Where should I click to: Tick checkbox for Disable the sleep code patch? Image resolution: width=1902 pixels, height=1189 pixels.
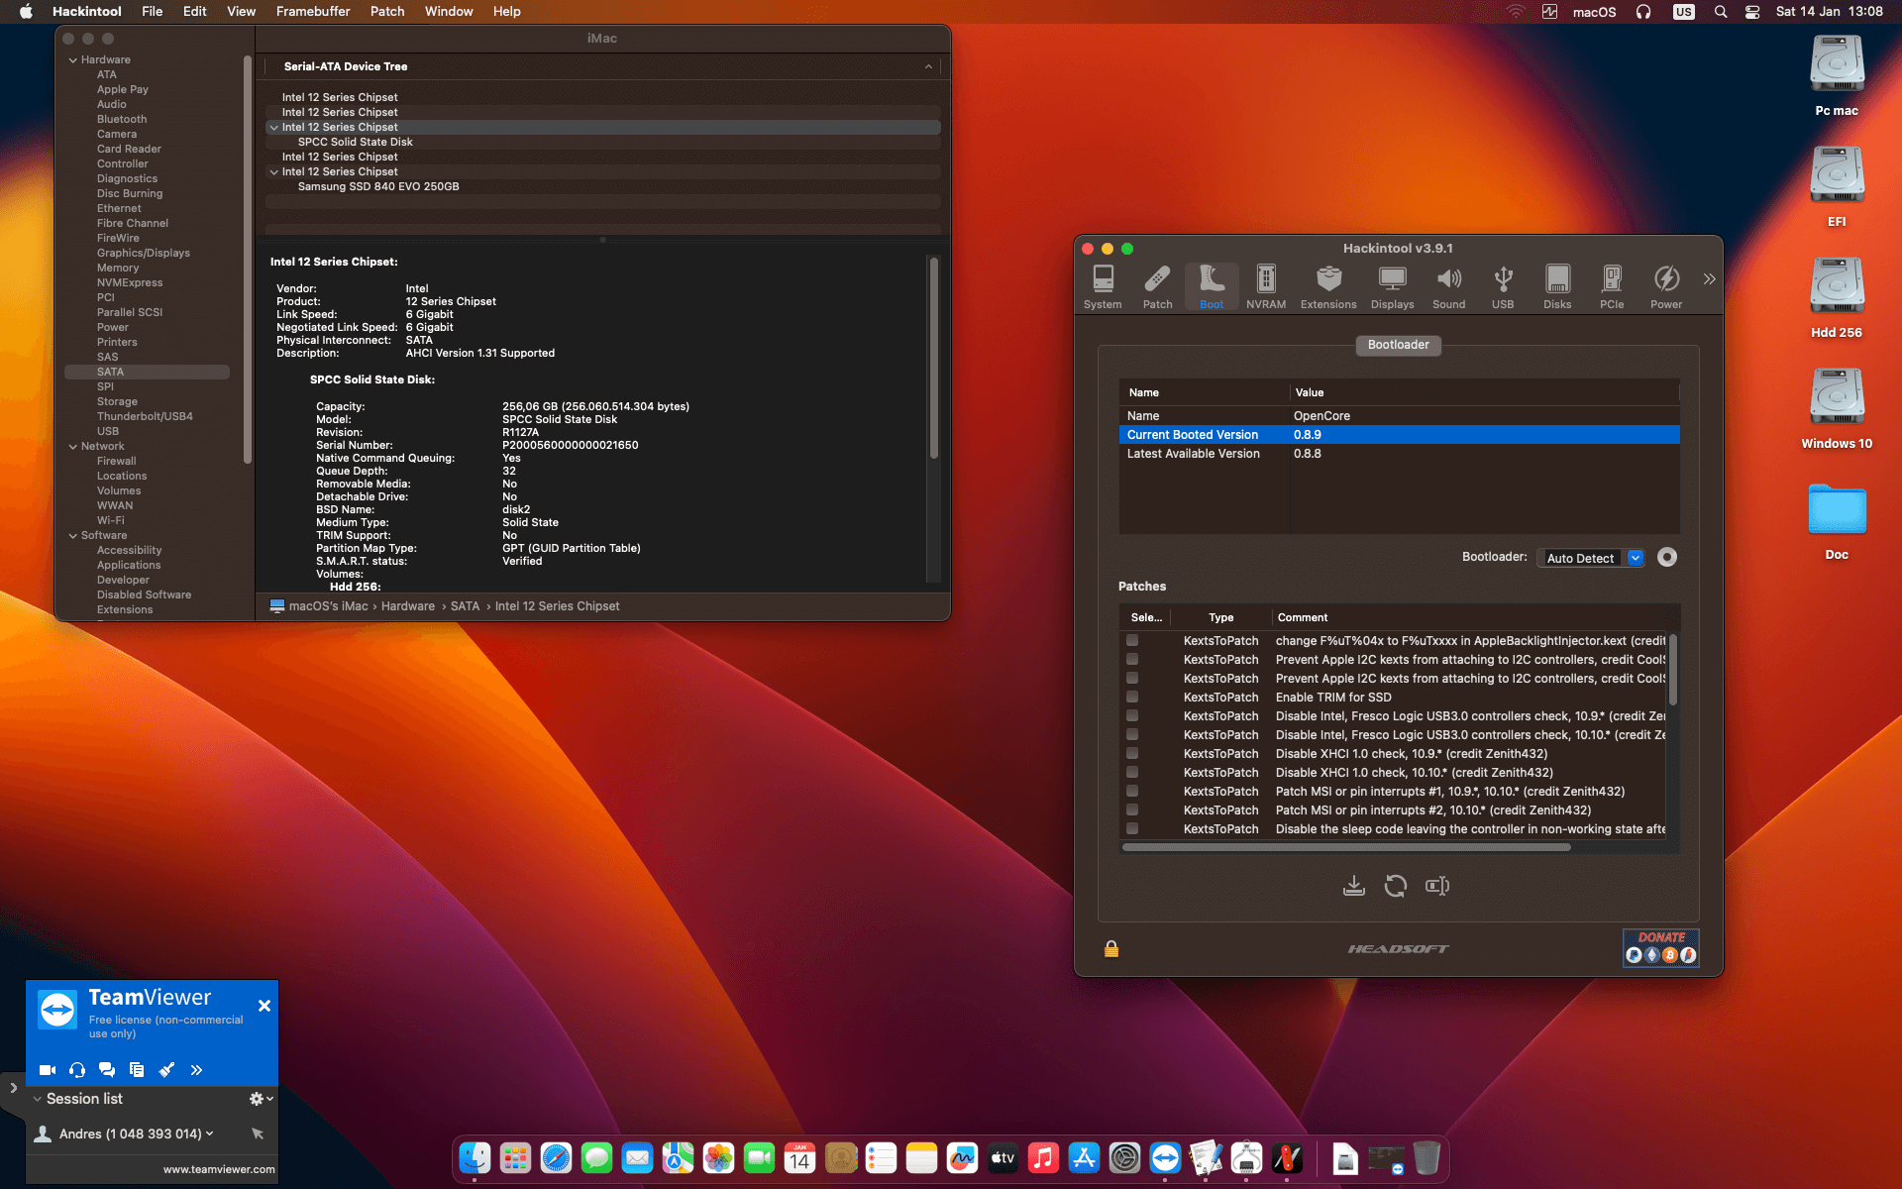click(x=1132, y=828)
